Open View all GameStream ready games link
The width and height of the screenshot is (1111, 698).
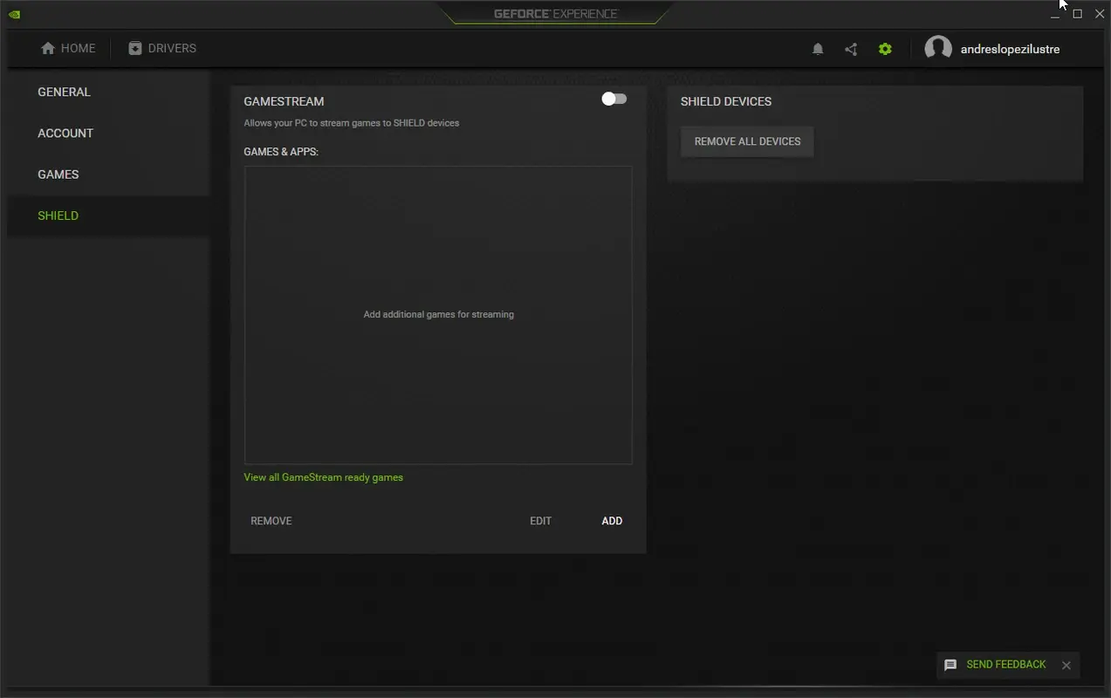pos(324,476)
